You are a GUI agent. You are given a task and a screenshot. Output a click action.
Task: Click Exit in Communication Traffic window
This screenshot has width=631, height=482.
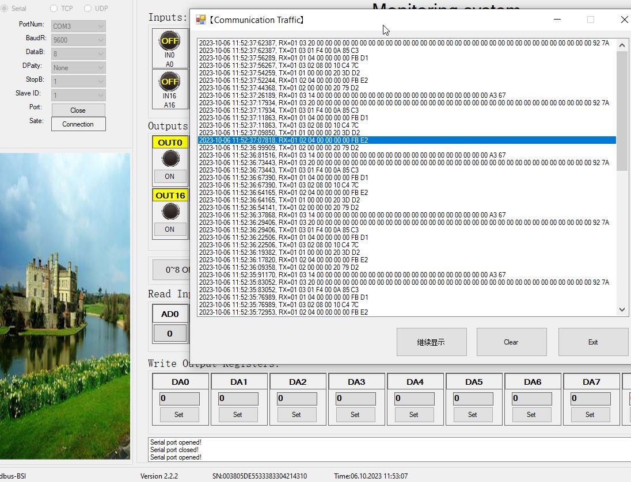point(593,342)
